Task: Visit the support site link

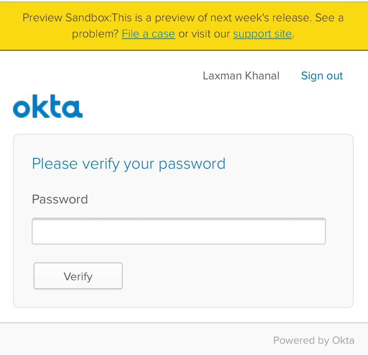Action: pos(262,34)
